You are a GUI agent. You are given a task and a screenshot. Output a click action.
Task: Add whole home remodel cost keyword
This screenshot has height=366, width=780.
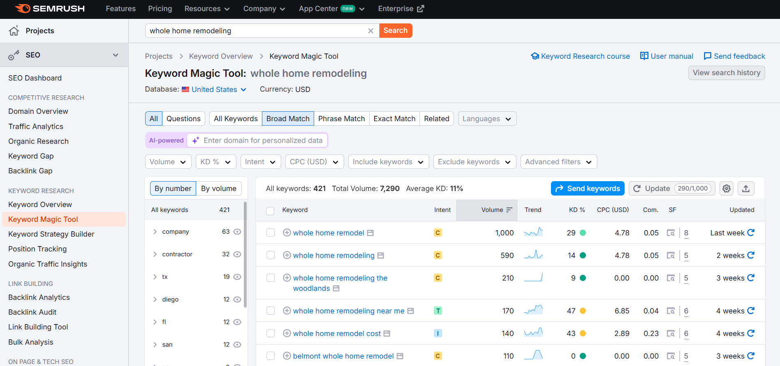(287, 333)
